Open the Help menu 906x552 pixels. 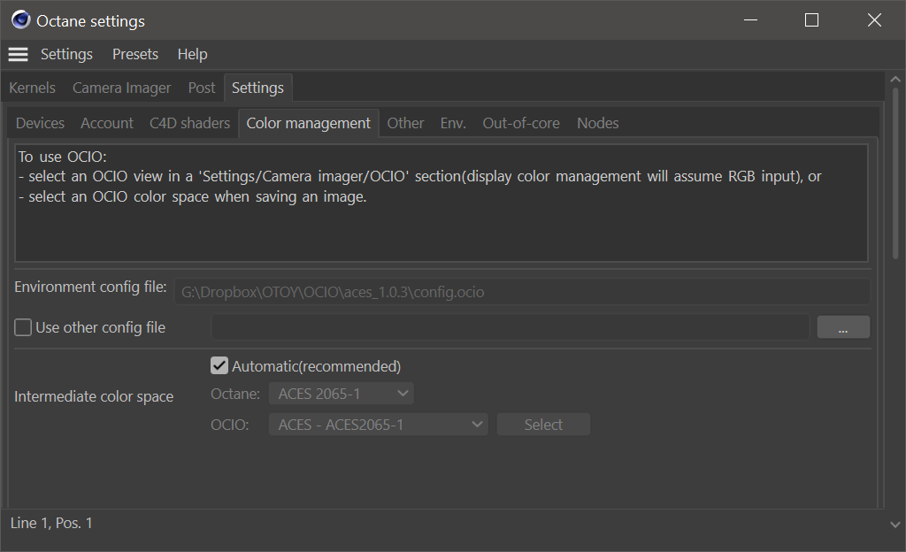(x=192, y=55)
